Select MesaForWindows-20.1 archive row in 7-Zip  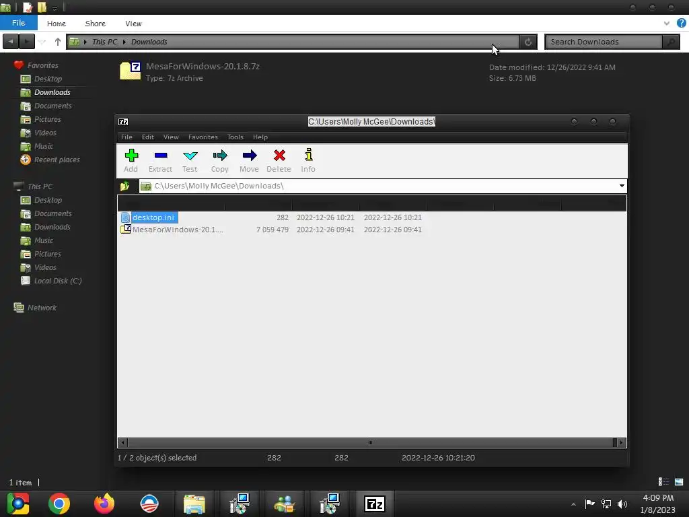click(x=178, y=230)
